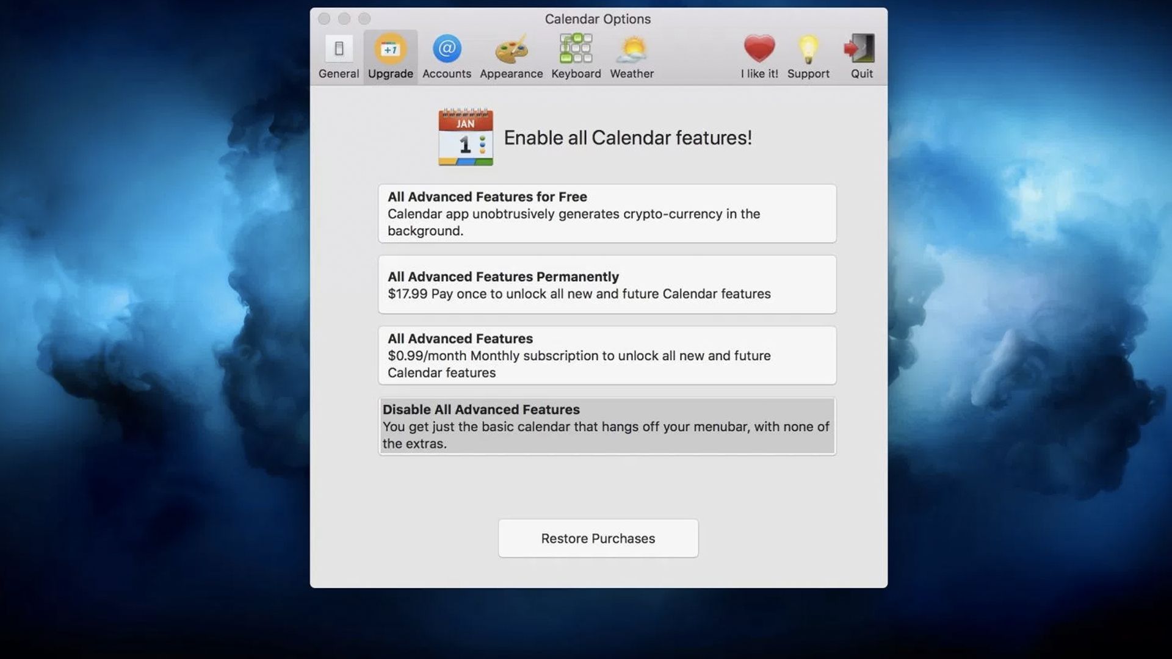This screenshot has height=659, width=1172.
Task: Click the Calendar Options window title
Action: click(x=598, y=19)
